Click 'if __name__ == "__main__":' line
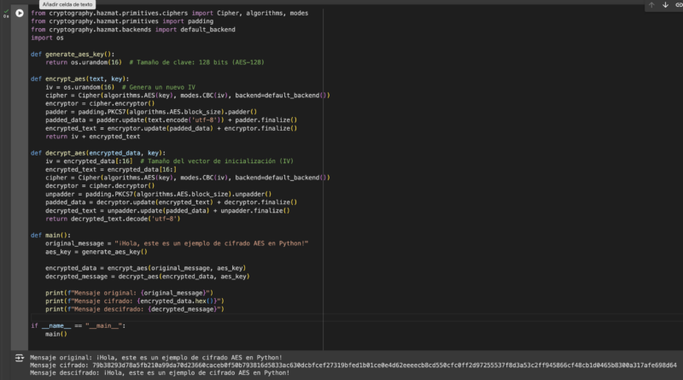Viewport: 683px width, 380px height. click(x=78, y=325)
